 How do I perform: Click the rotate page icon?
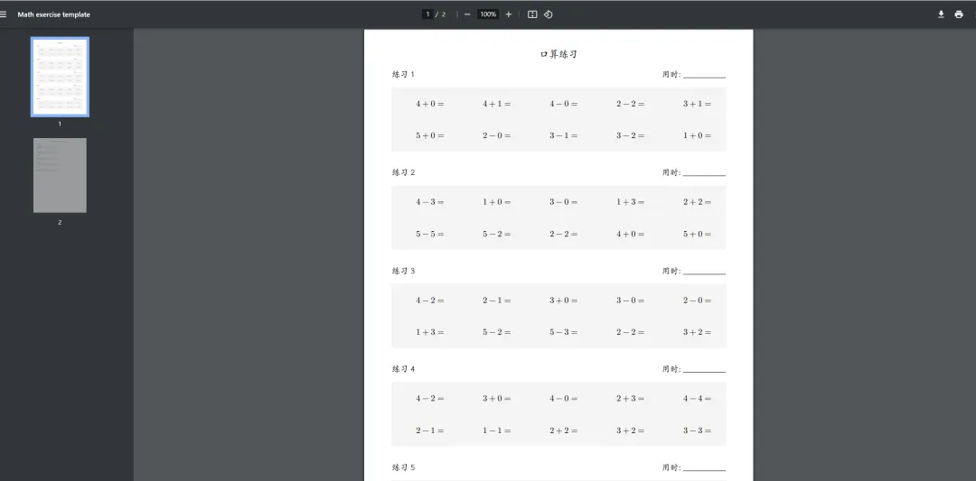pos(548,14)
